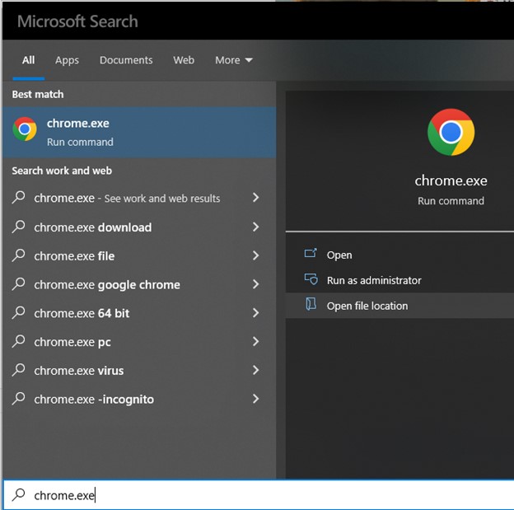Expand chevron for 'chrome.exe google chrome'

click(x=255, y=284)
